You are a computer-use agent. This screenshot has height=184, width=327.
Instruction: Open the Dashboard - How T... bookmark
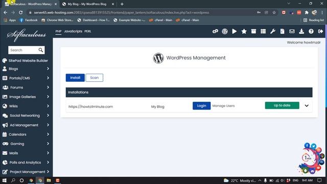pyautogui.click(x=93, y=20)
